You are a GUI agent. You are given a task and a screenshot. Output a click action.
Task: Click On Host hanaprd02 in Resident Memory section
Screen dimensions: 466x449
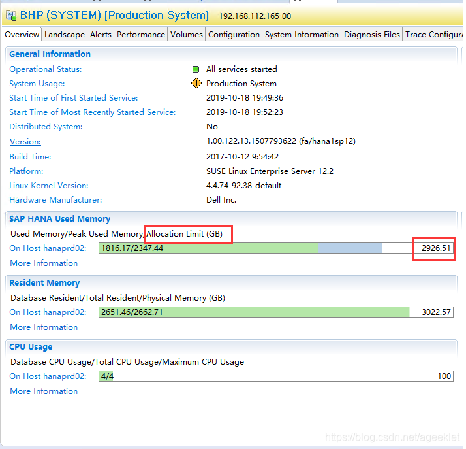48,312
